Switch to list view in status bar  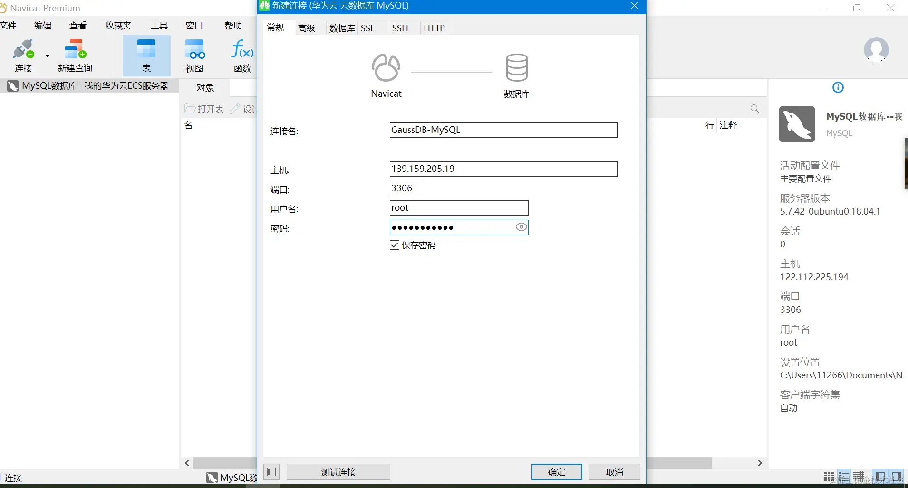pos(844,477)
